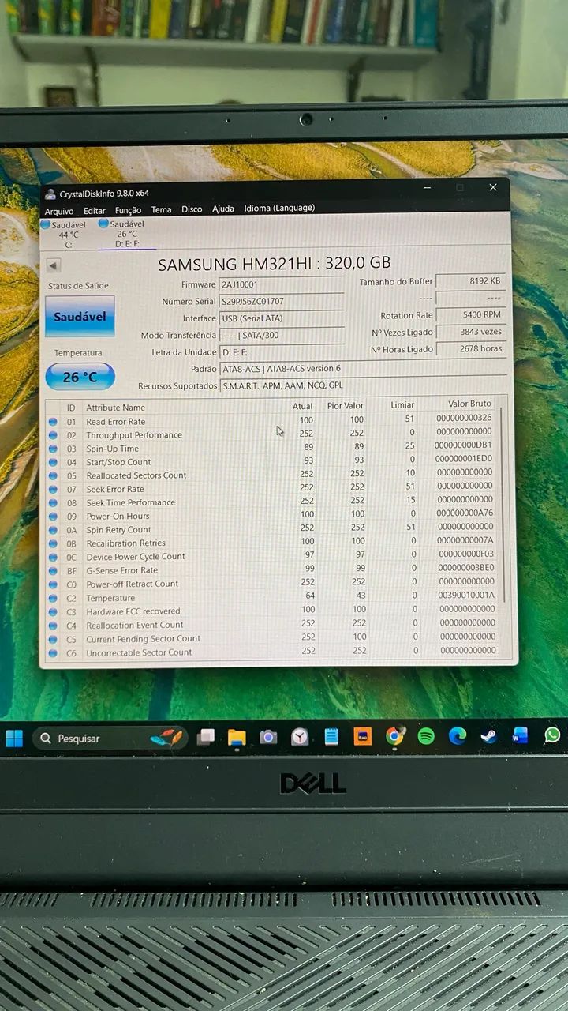Select the Power-off Retract Count row

click(x=271, y=584)
